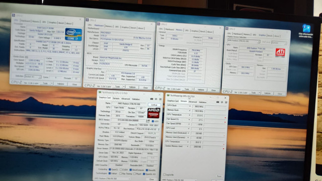This screenshot has height=181, width=322.
Task: Expand the CPU Temperature sensor dropdown
Action: coord(188,142)
